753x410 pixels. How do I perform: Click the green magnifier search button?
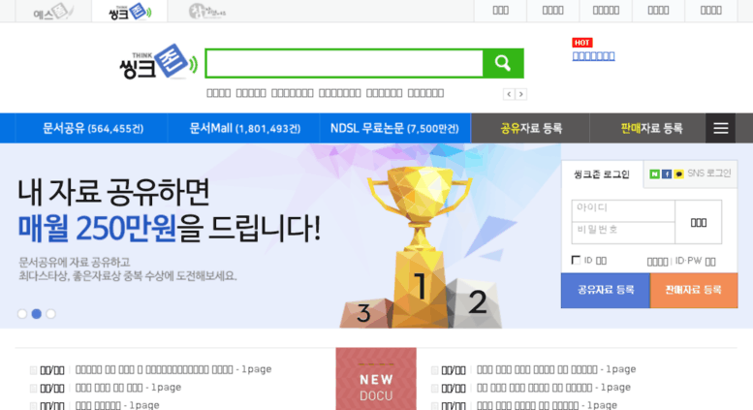pos(503,63)
